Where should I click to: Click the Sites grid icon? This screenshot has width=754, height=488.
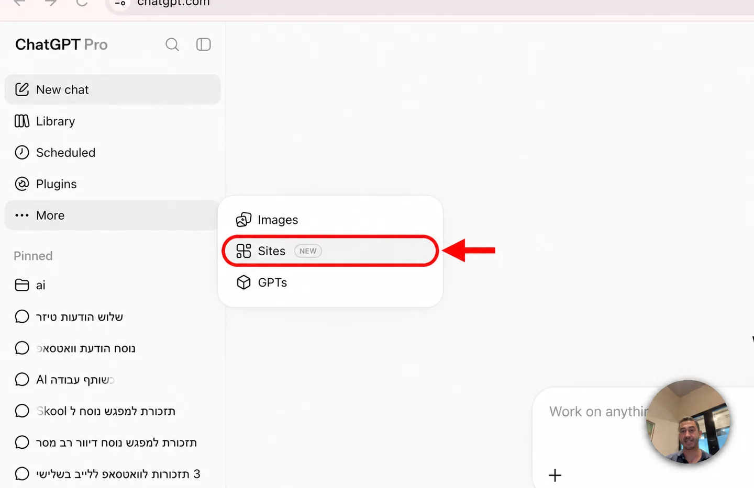click(243, 251)
